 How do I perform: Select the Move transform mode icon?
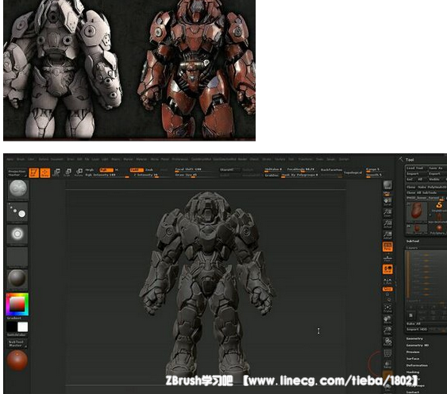click(x=56, y=172)
